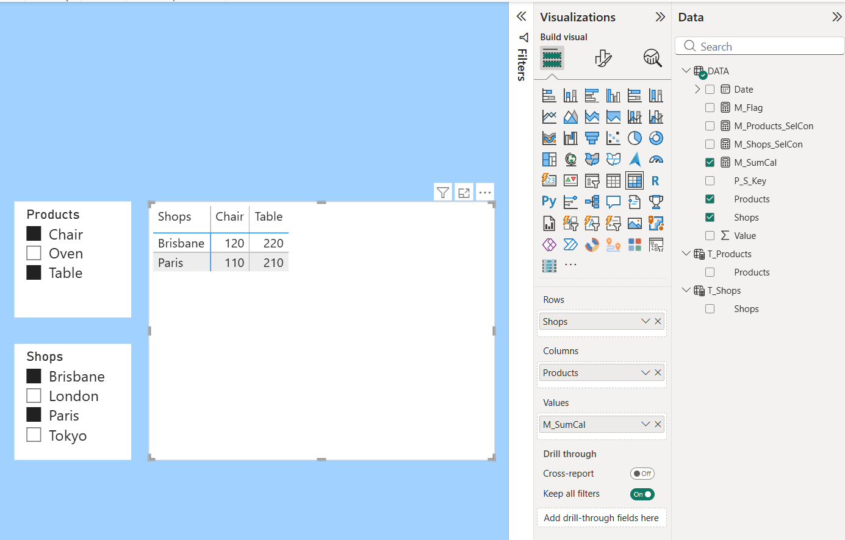Open More options ellipsis on matrix visual
This screenshot has height=540, width=845.
click(x=485, y=193)
